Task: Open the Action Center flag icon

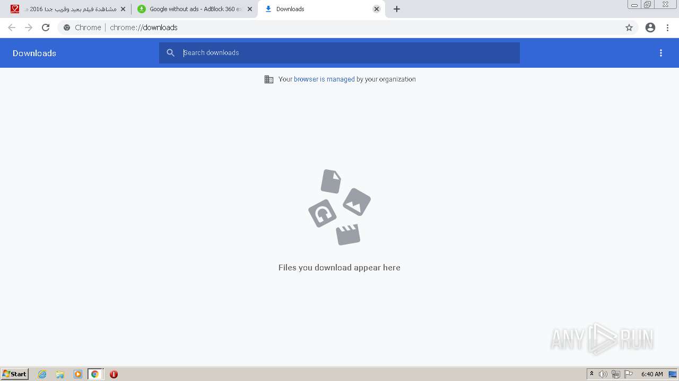Action: [x=629, y=374]
